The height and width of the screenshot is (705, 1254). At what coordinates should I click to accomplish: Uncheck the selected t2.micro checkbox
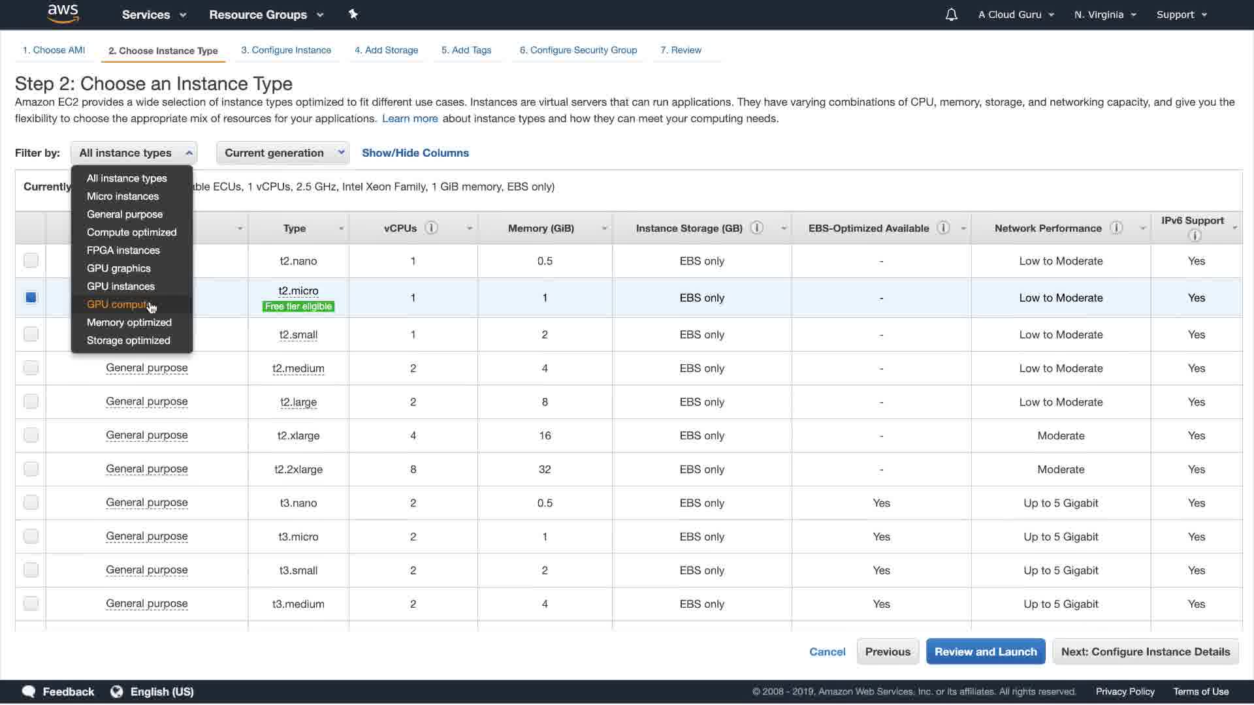[31, 298]
